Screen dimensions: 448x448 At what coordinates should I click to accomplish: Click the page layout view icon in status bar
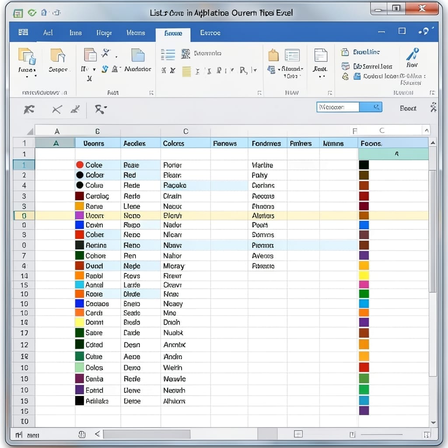pyautogui.click(x=298, y=434)
